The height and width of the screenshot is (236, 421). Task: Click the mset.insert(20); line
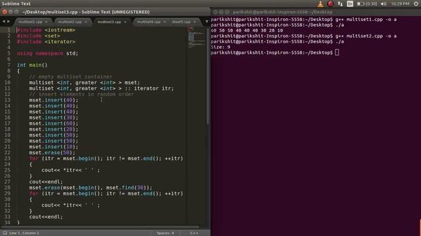coord(54,129)
